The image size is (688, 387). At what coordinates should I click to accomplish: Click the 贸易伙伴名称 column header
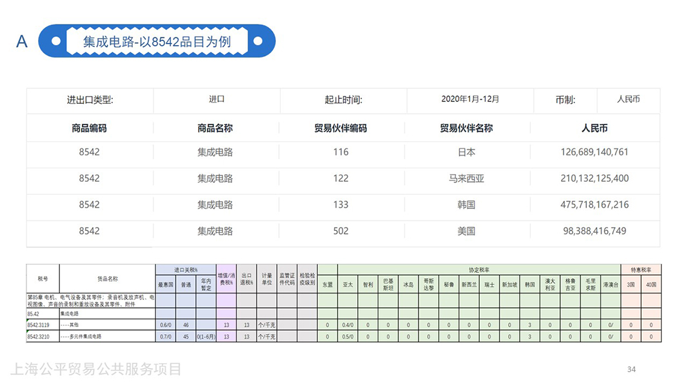[466, 128]
